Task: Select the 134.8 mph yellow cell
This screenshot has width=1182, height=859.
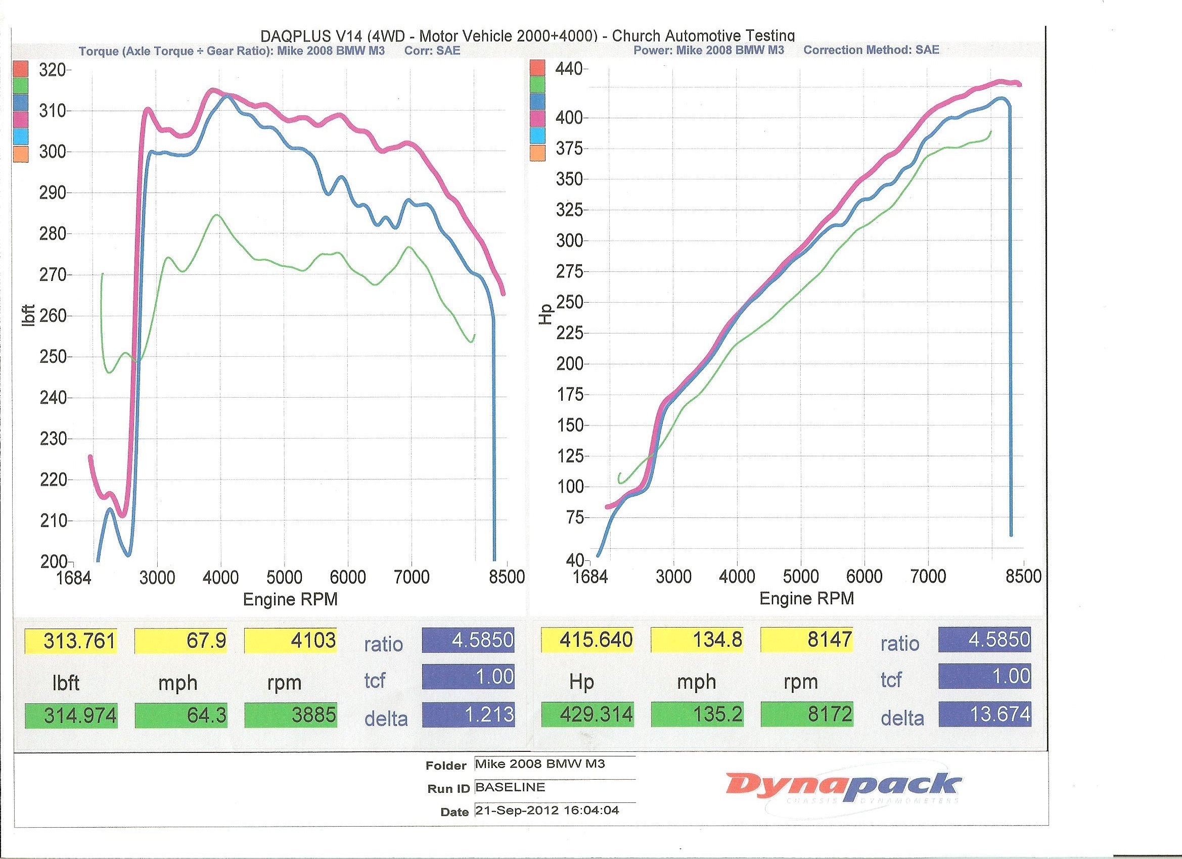Action: 697,640
